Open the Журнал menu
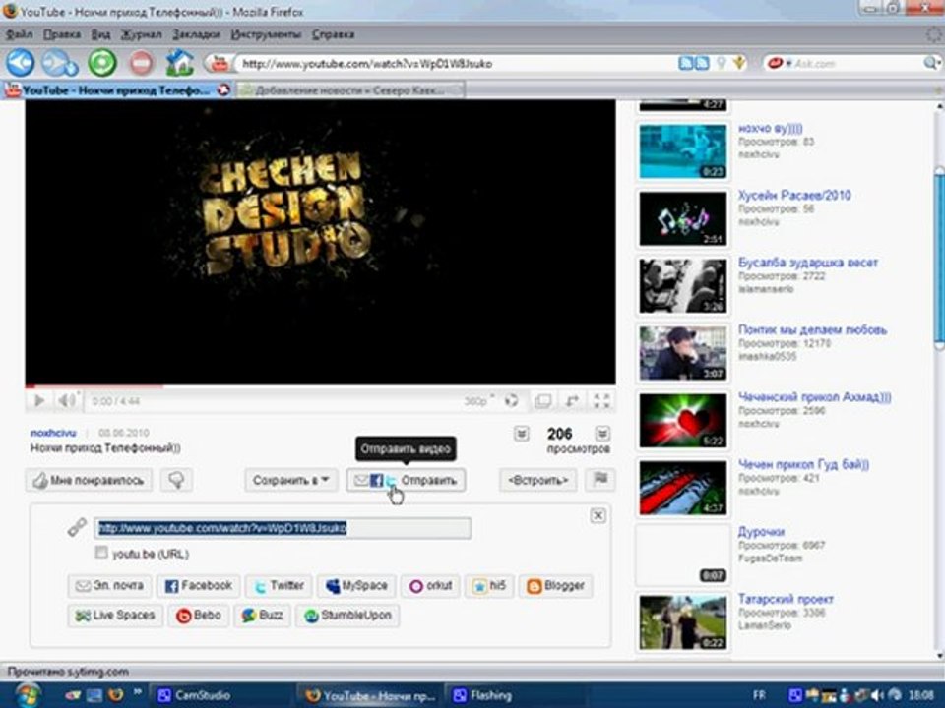Viewport: 945px width, 708px height. coord(142,34)
